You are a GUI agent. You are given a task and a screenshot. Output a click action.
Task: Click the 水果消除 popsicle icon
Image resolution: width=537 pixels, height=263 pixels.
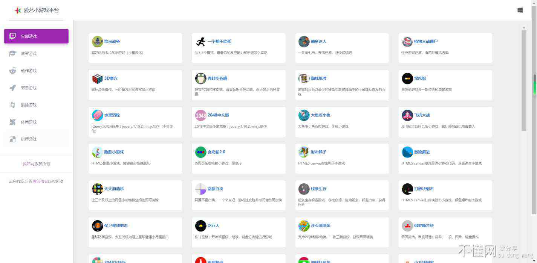tap(97, 115)
